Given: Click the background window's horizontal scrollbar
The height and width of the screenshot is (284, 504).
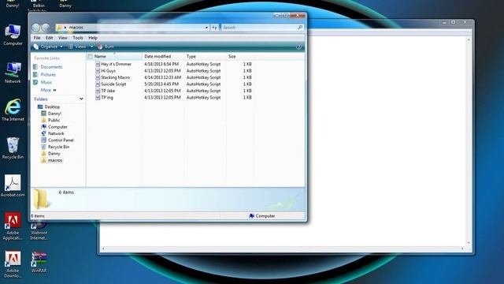Looking at the screenshot, I should pyautogui.click(x=283, y=248).
